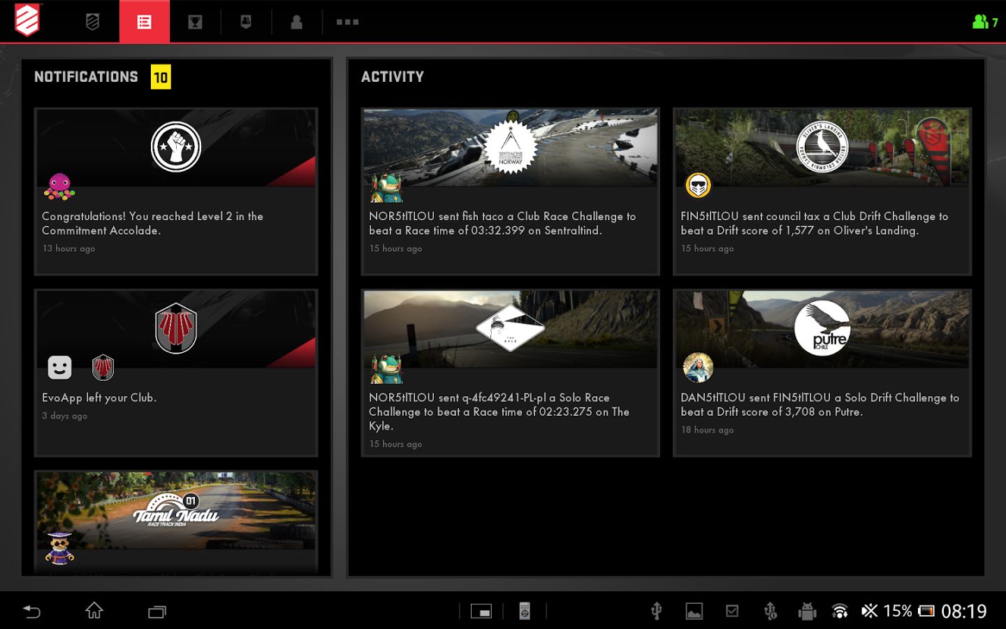This screenshot has width=1006, height=629.
Task: Tap the Tamil Nadu track thumbnail
Action: click(176, 510)
